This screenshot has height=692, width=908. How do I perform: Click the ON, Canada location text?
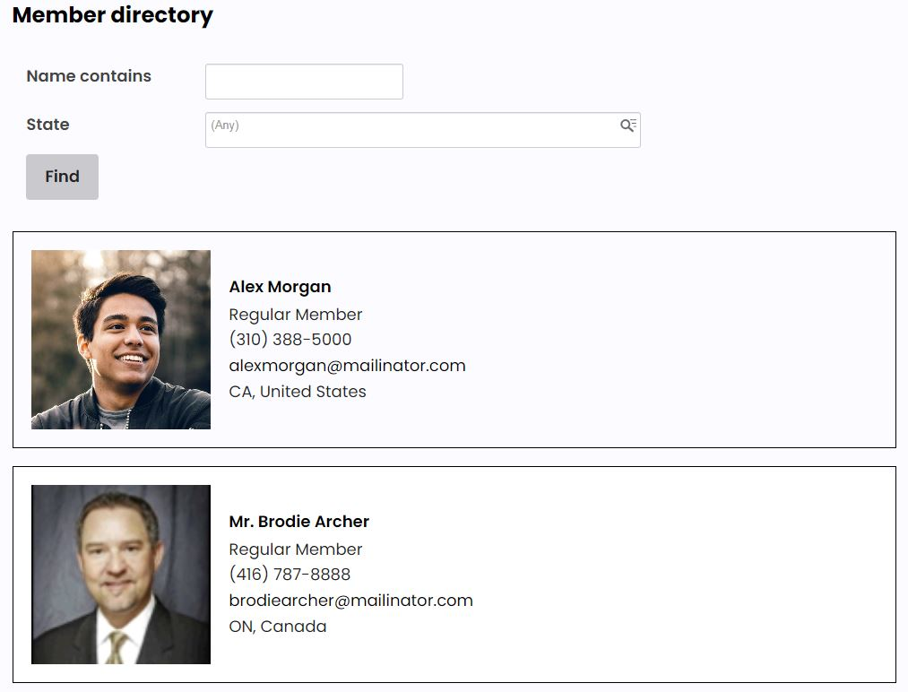tap(278, 627)
